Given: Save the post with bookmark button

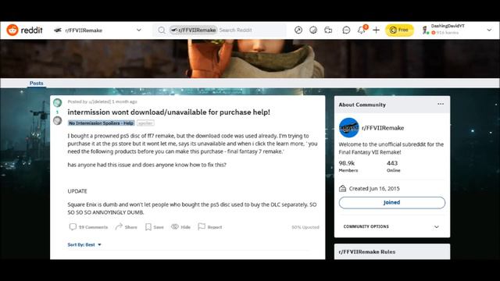Looking at the screenshot, I should [x=155, y=227].
